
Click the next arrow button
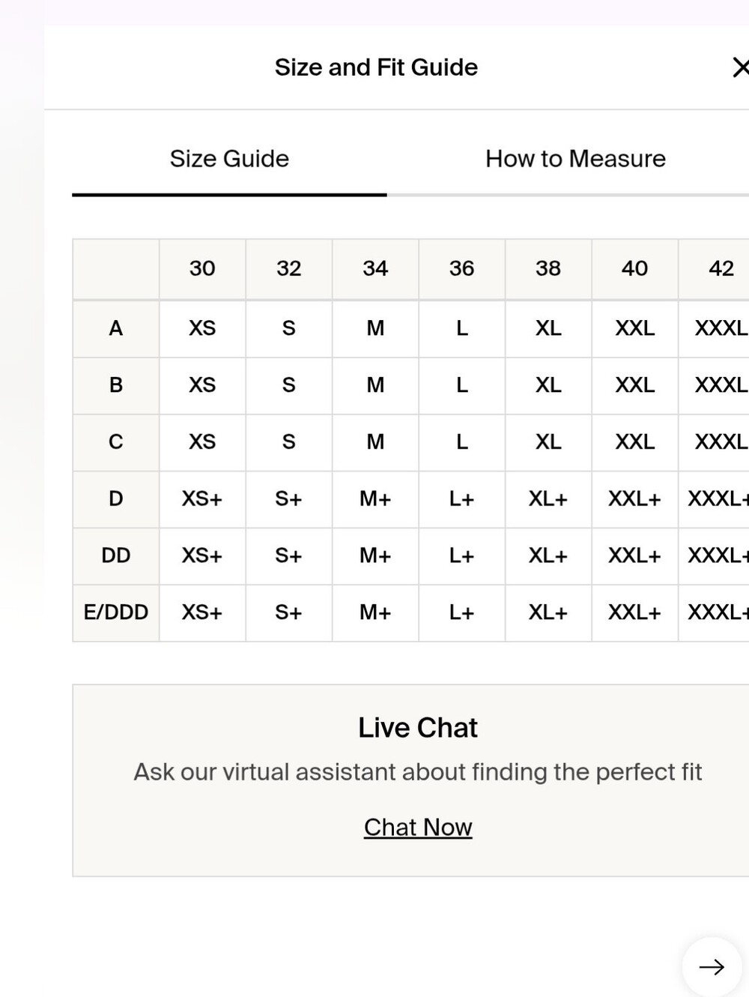pos(712,967)
